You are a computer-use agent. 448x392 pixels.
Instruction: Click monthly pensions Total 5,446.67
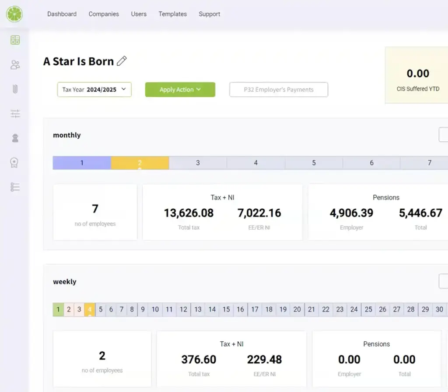tap(420, 213)
